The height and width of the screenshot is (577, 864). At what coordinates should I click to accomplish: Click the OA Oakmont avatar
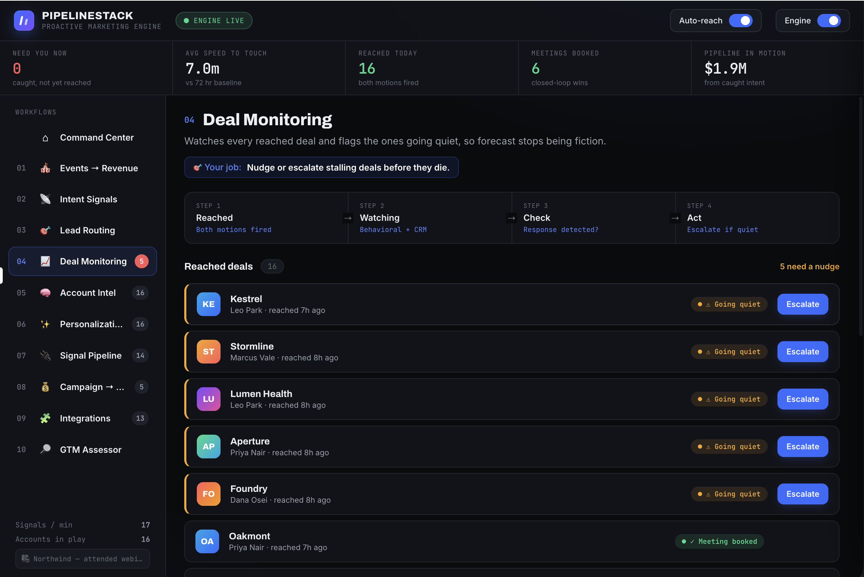click(207, 542)
